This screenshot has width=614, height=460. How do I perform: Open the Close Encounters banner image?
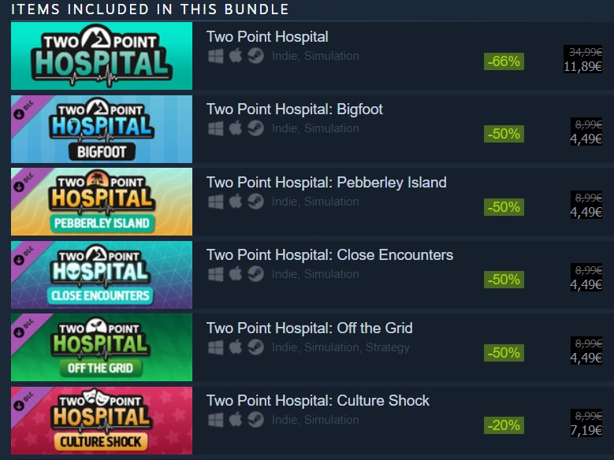[102, 274]
